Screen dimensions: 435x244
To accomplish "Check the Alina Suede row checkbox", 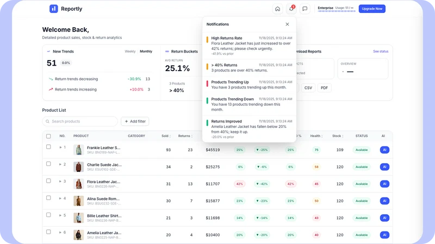I will pos(48,198).
